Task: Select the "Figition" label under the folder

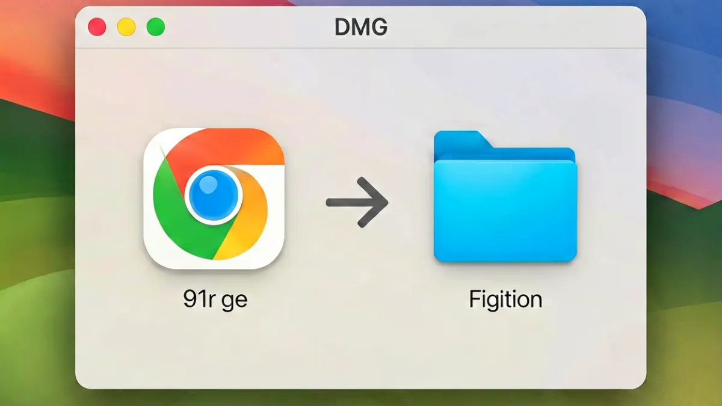Action: point(505,299)
